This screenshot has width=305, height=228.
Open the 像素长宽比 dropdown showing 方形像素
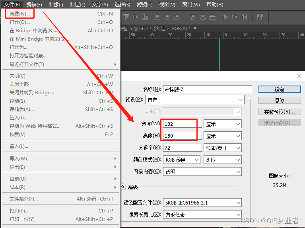tap(202, 214)
